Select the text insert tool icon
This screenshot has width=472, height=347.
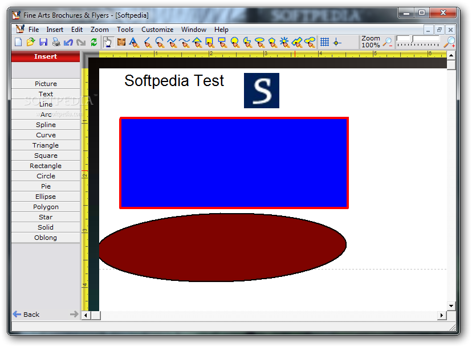pos(134,42)
